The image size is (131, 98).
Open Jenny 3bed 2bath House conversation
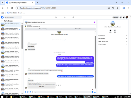pos(11,66)
